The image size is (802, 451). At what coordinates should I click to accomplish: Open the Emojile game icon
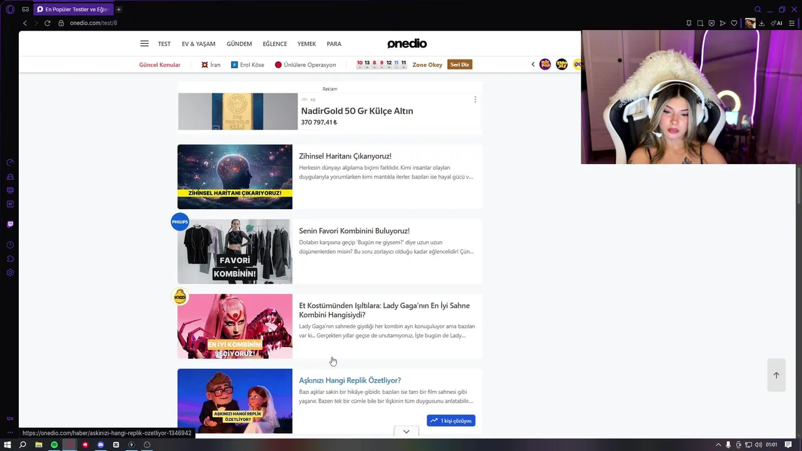coord(562,65)
